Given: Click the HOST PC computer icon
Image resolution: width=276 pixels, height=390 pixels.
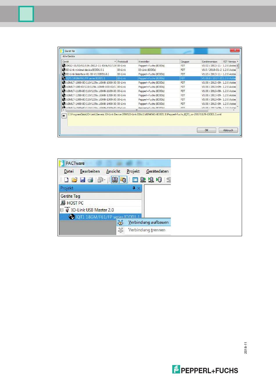Looking at the screenshot, I should (x=63, y=203).
